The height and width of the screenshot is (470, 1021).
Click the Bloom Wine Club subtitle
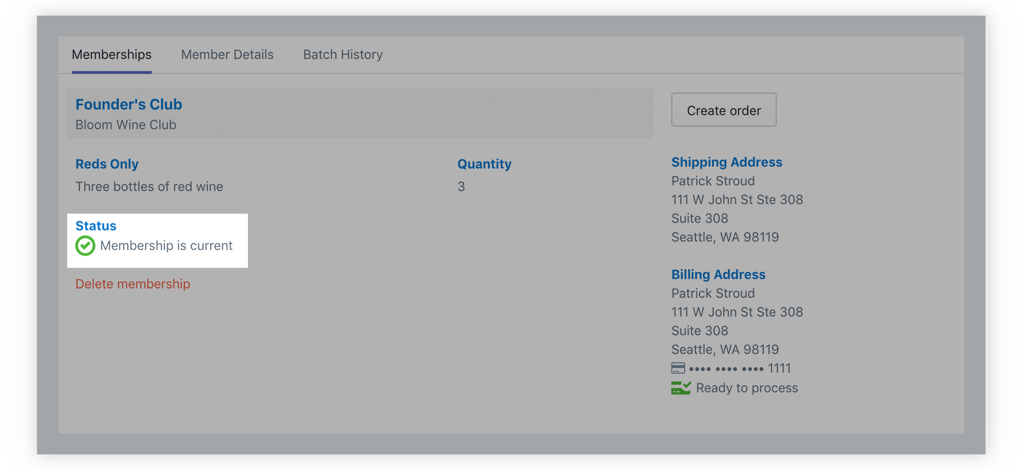point(126,125)
